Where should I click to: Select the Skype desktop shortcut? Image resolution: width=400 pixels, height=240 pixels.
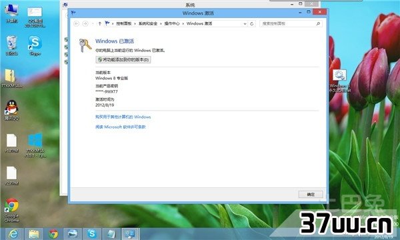35,45
